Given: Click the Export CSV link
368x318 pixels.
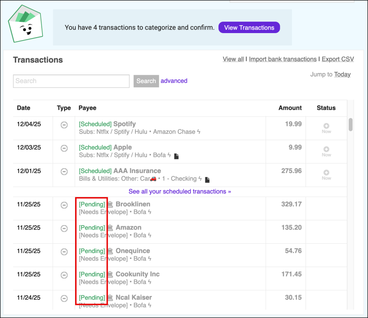Looking at the screenshot, I should (337, 59).
